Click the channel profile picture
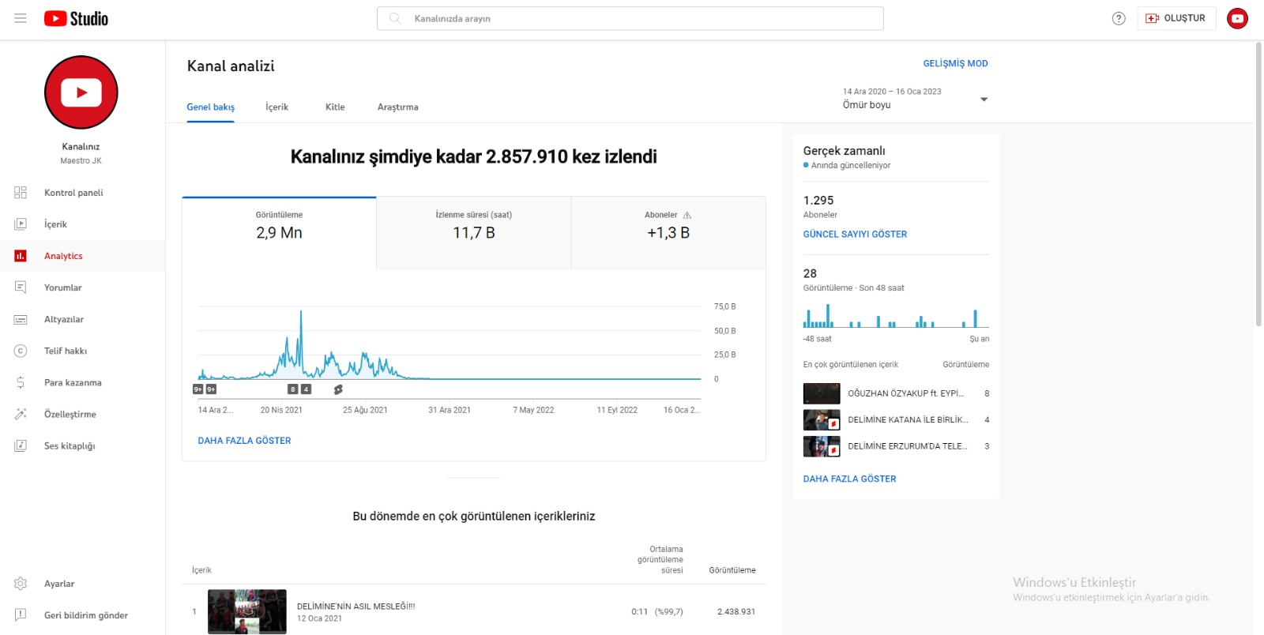 (81, 92)
